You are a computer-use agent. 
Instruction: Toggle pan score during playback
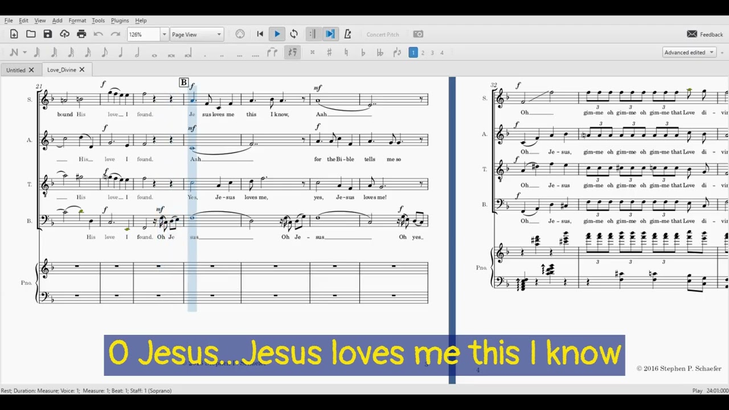330,34
